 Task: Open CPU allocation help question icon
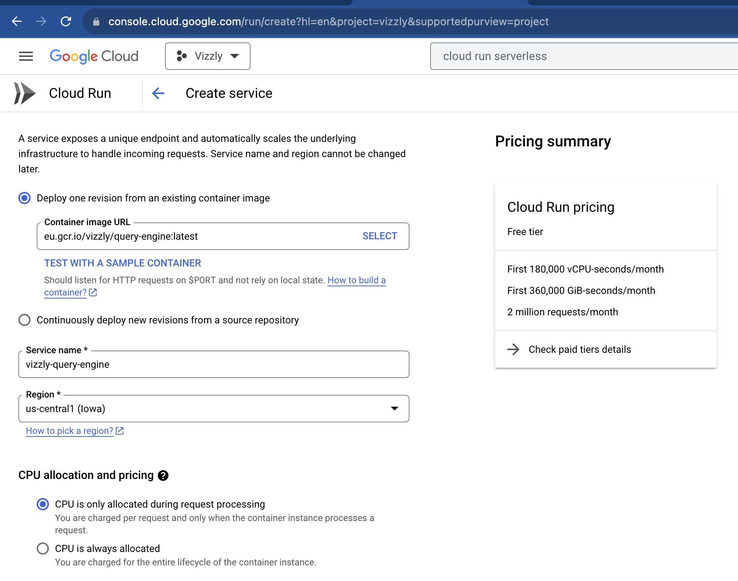click(x=163, y=476)
